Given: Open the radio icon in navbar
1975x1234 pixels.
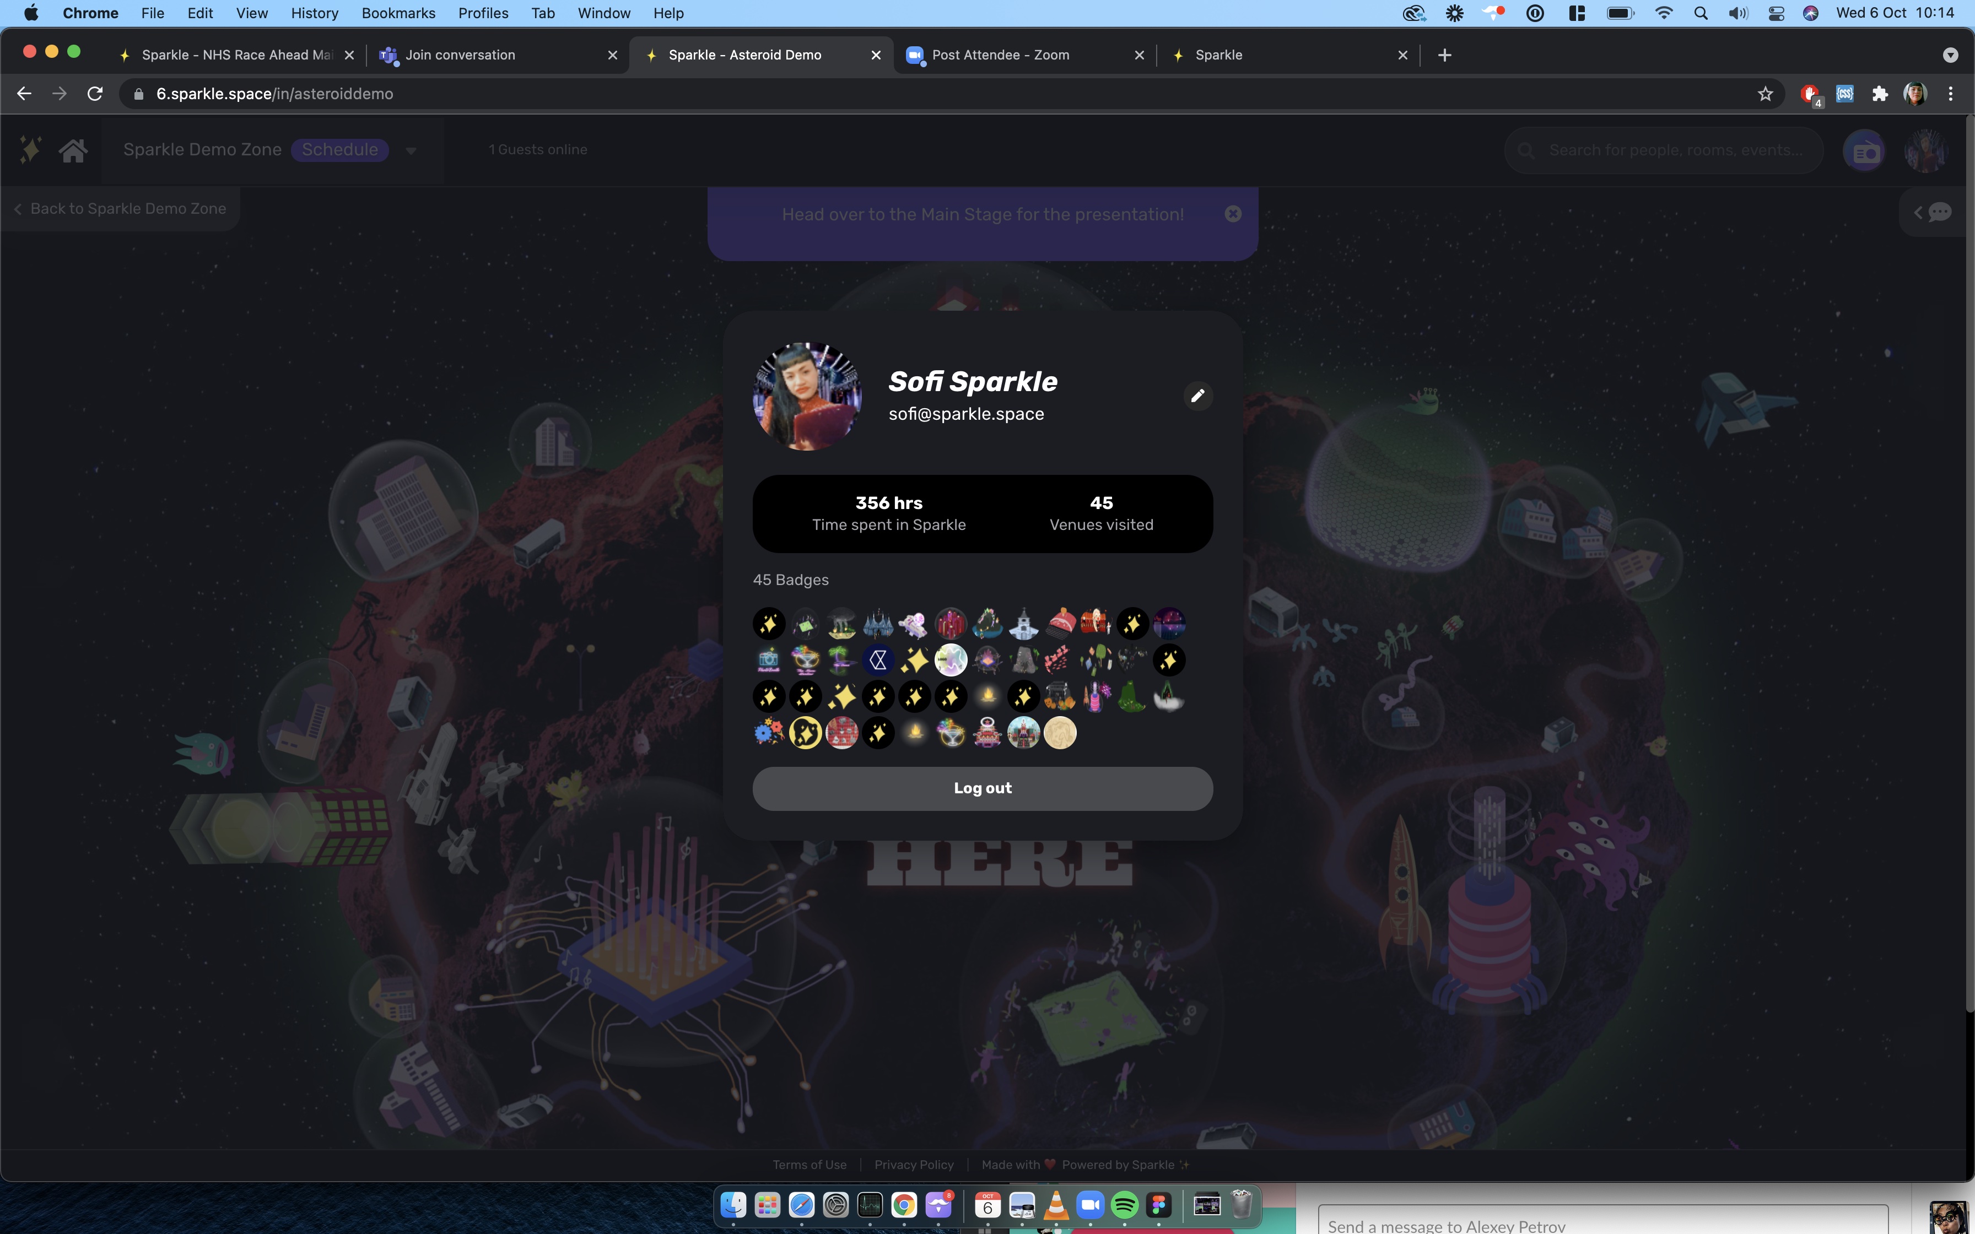Looking at the screenshot, I should (x=1865, y=151).
